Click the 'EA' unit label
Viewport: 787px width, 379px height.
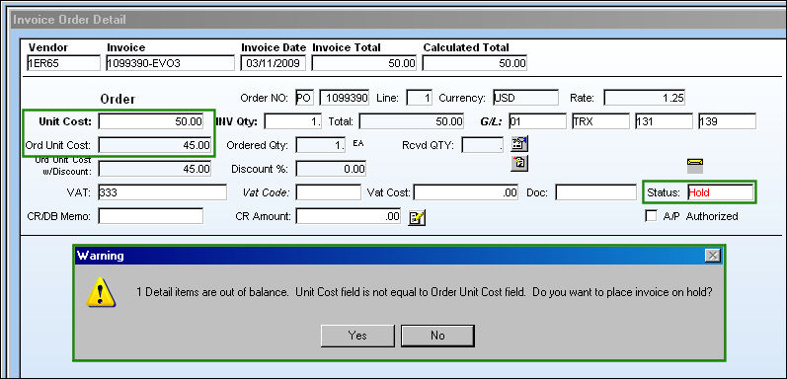coord(358,143)
